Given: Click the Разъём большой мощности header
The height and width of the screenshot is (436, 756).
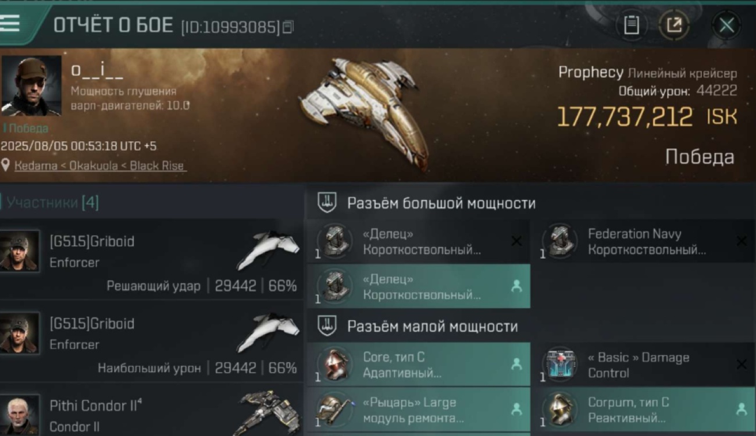Looking at the screenshot, I should click(x=441, y=203).
